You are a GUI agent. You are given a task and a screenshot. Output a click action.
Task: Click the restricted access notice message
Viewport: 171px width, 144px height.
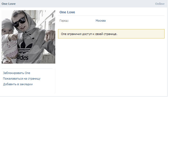[111, 34]
